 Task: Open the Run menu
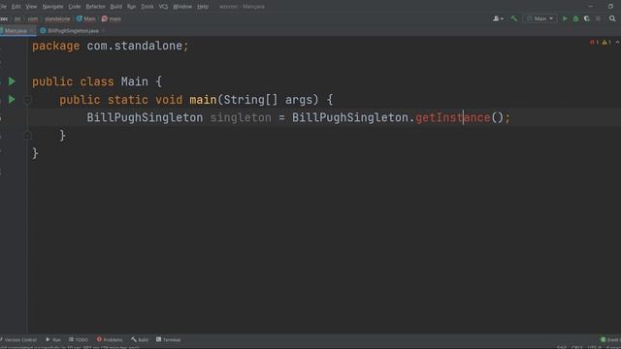click(132, 7)
